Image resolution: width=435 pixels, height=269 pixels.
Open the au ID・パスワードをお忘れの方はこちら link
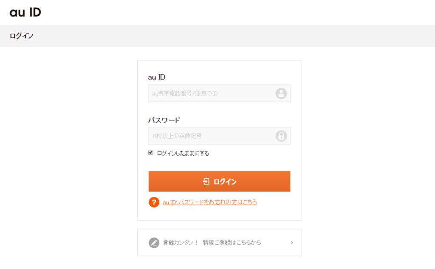point(210,202)
